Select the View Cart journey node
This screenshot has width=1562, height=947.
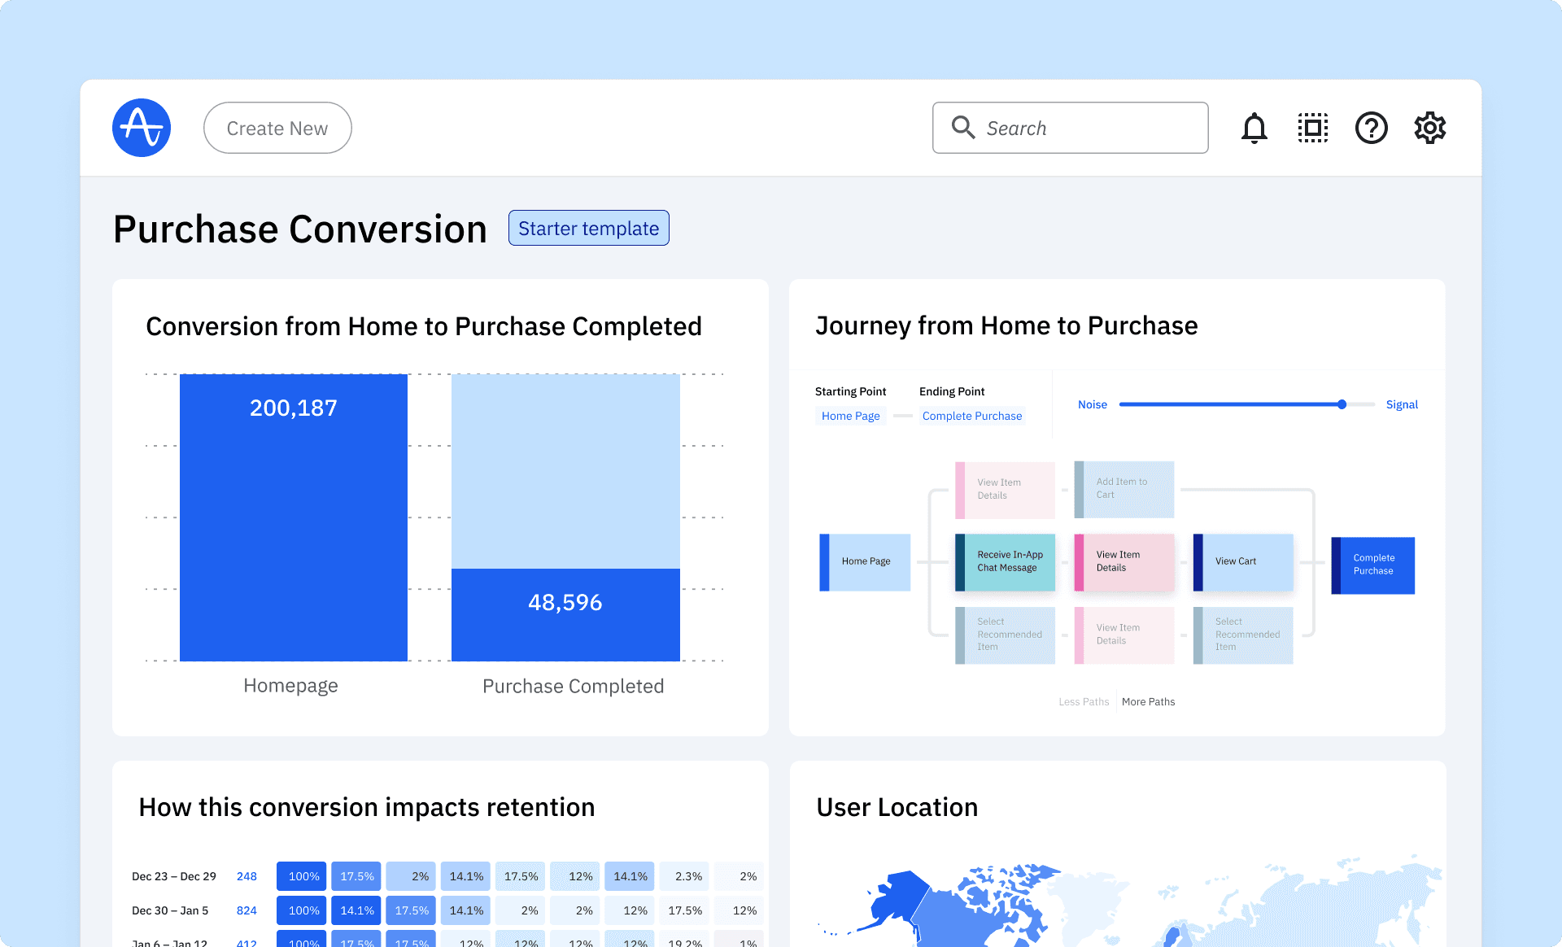pos(1243,561)
